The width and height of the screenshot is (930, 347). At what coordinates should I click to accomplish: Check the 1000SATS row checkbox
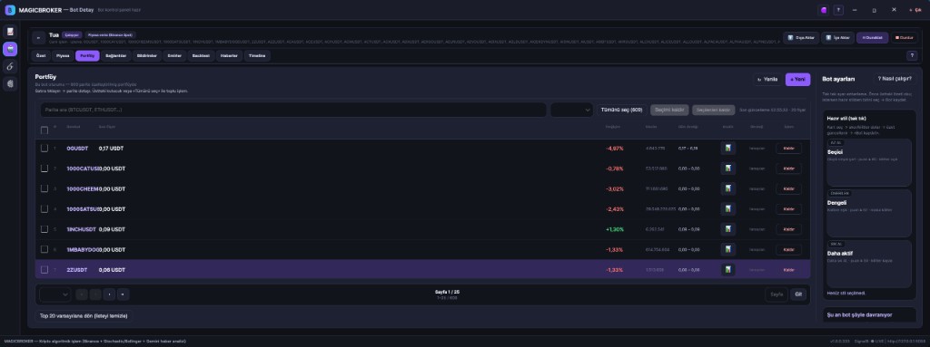point(45,209)
